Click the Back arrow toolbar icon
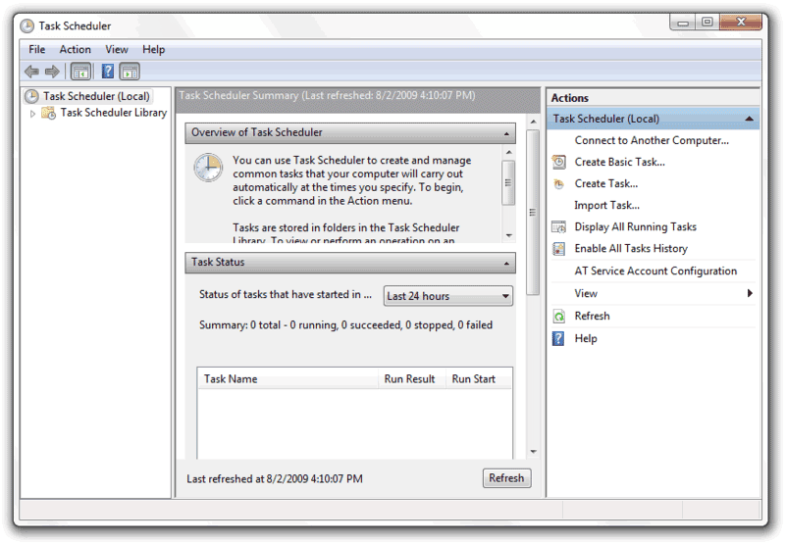 [x=31, y=72]
